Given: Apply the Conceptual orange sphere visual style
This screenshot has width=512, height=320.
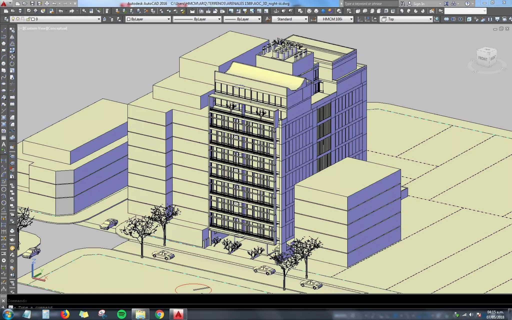Looking at the screenshot, I should pos(330,11).
